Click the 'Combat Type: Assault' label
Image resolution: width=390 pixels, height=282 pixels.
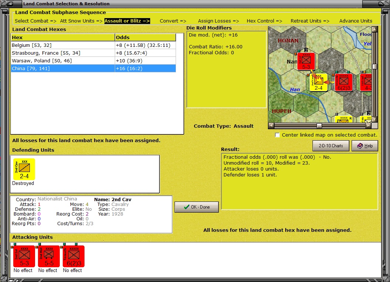224,126
